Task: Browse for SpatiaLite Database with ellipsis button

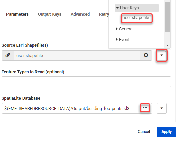Action: point(145,108)
